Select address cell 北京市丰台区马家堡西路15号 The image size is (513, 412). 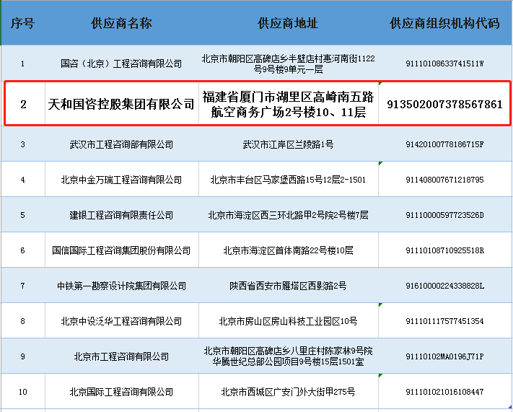[288, 180]
